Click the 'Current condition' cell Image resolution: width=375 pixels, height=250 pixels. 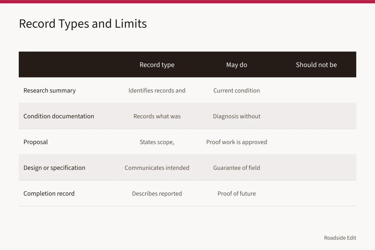[x=237, y=90]
